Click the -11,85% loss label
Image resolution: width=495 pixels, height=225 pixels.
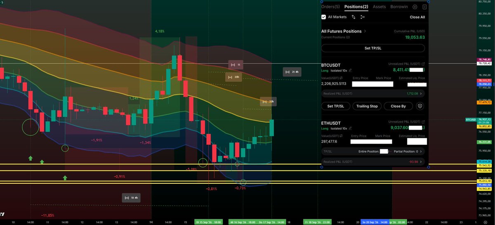click(x=47, y=216)
